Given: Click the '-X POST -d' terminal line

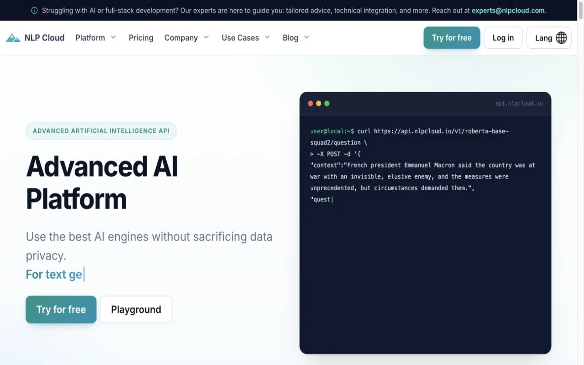Looking at the screenshot, I should click(x=335, y=154).
